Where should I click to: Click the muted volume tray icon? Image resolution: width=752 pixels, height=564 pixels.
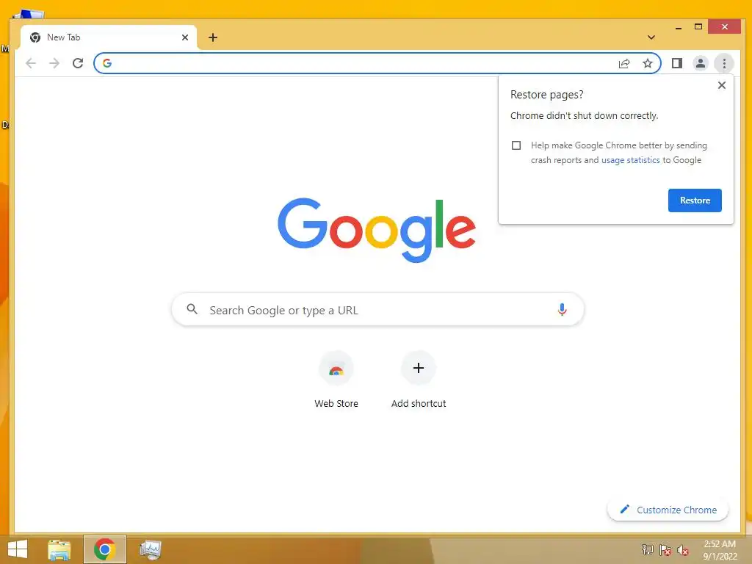[x=683, y=550]
